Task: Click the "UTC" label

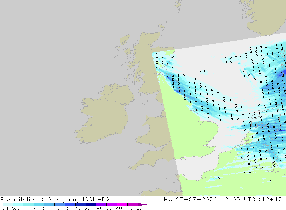Action: click(x=249, y=199)
